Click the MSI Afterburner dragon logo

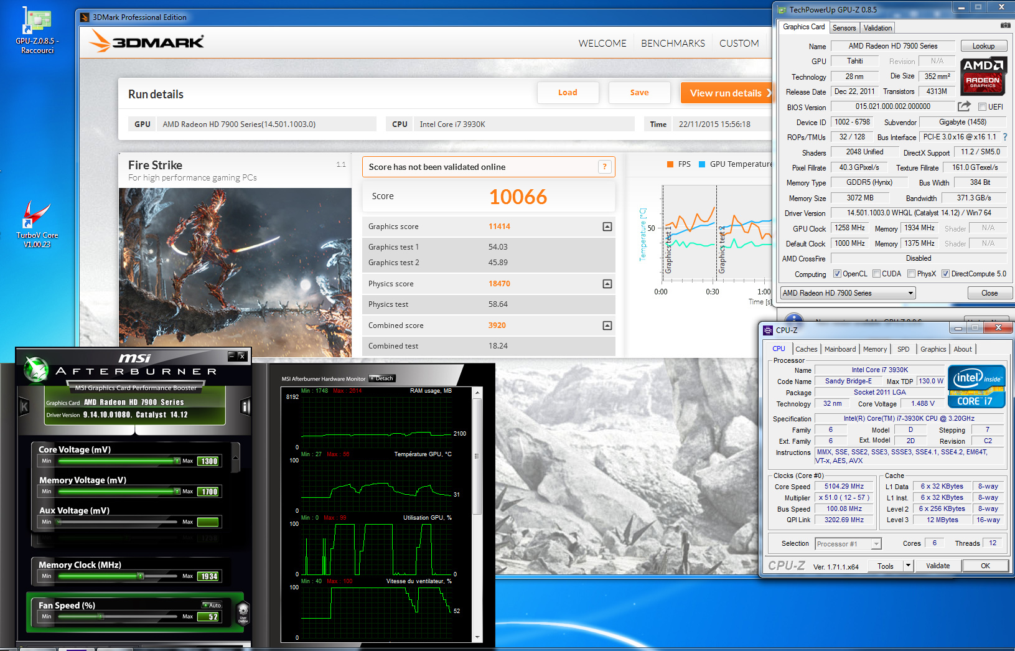click(36, 369)
